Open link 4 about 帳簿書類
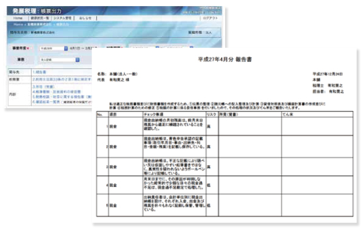The image size is (364, 235). coord(56,92)
